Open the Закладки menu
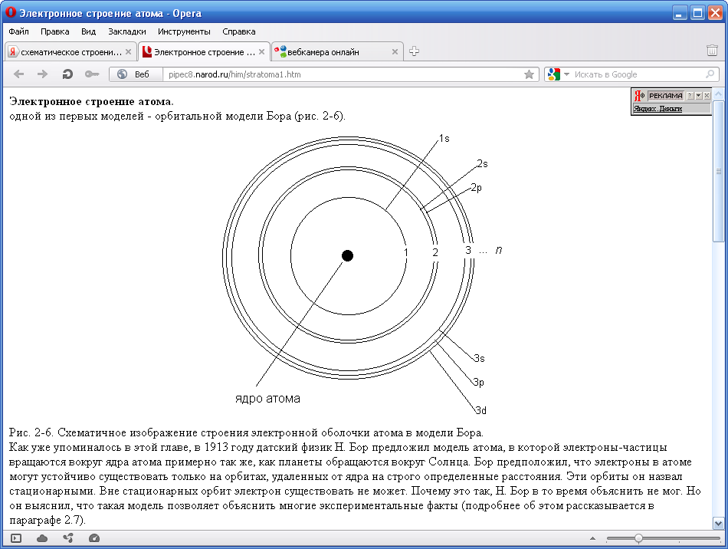 click(126, 31)
